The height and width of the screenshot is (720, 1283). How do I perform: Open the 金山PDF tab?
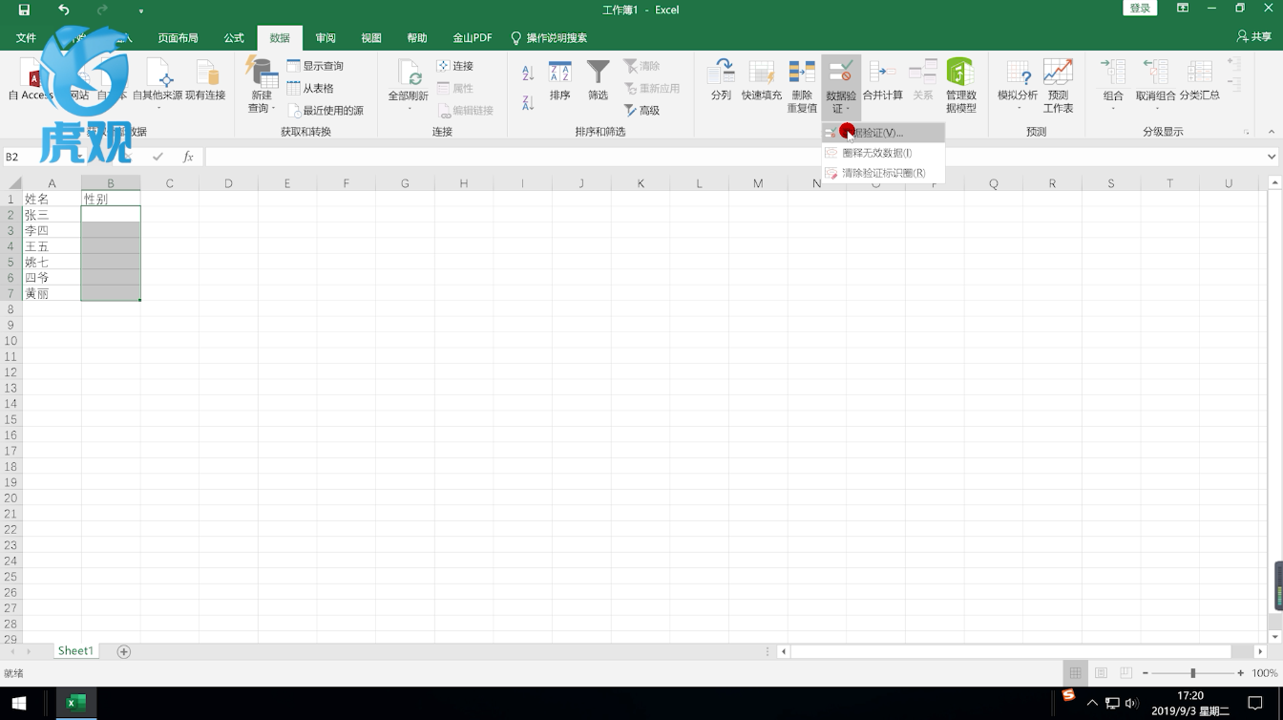(473, 38)
